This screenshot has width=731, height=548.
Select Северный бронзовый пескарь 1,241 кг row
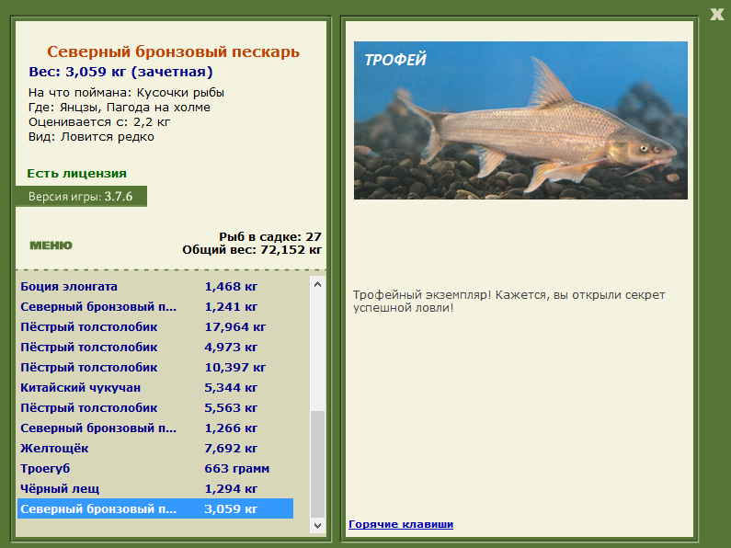pos(155,306)
